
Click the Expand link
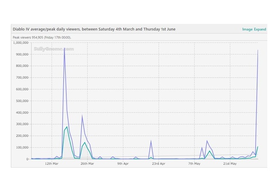tap(260, 29)
